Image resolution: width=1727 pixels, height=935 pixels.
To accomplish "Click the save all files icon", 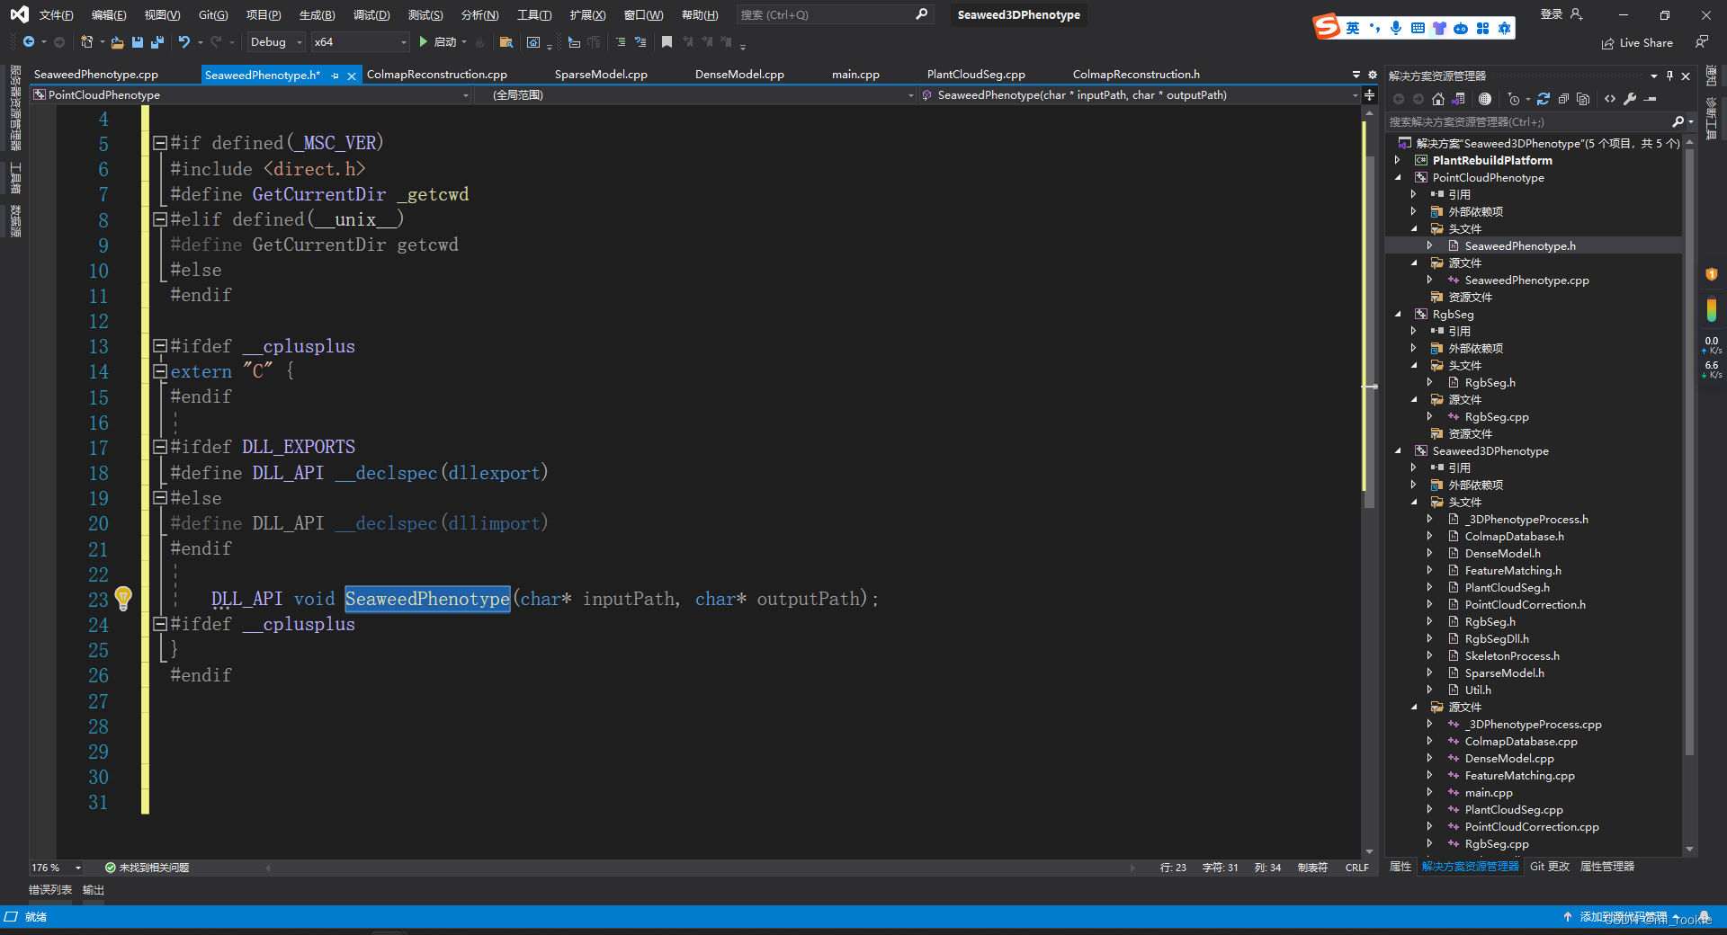I will click(x=157, y=42).
